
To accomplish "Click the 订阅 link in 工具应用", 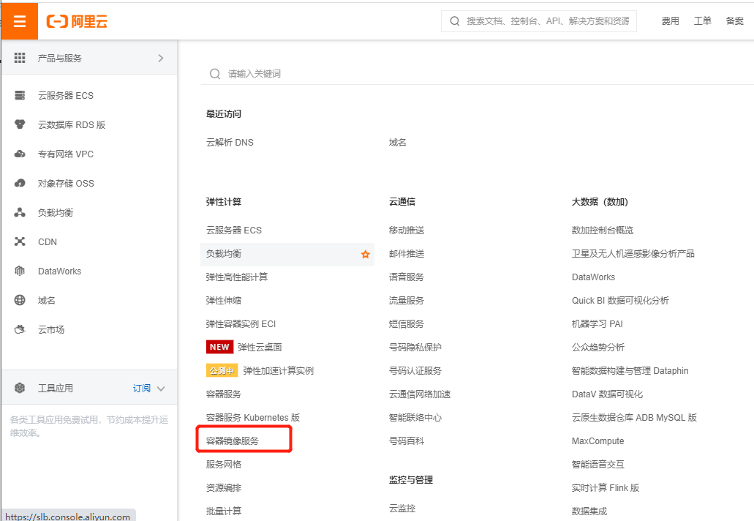I will [142, 389].
